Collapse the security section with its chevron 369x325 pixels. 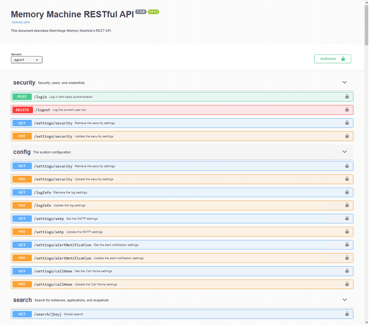click(x=344, y=82)
